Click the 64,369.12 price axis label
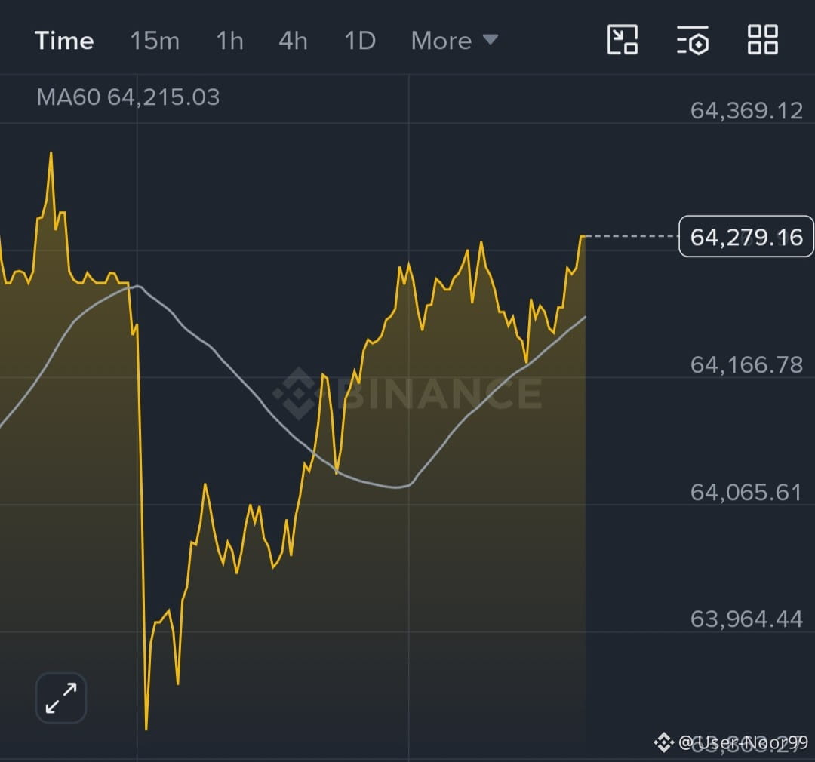815x762 pixels. pyautogui.click(x=746, y=111)
